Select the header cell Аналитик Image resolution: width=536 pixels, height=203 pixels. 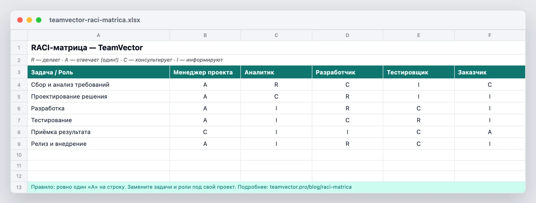pyautogui.click(x=276, y=72)
